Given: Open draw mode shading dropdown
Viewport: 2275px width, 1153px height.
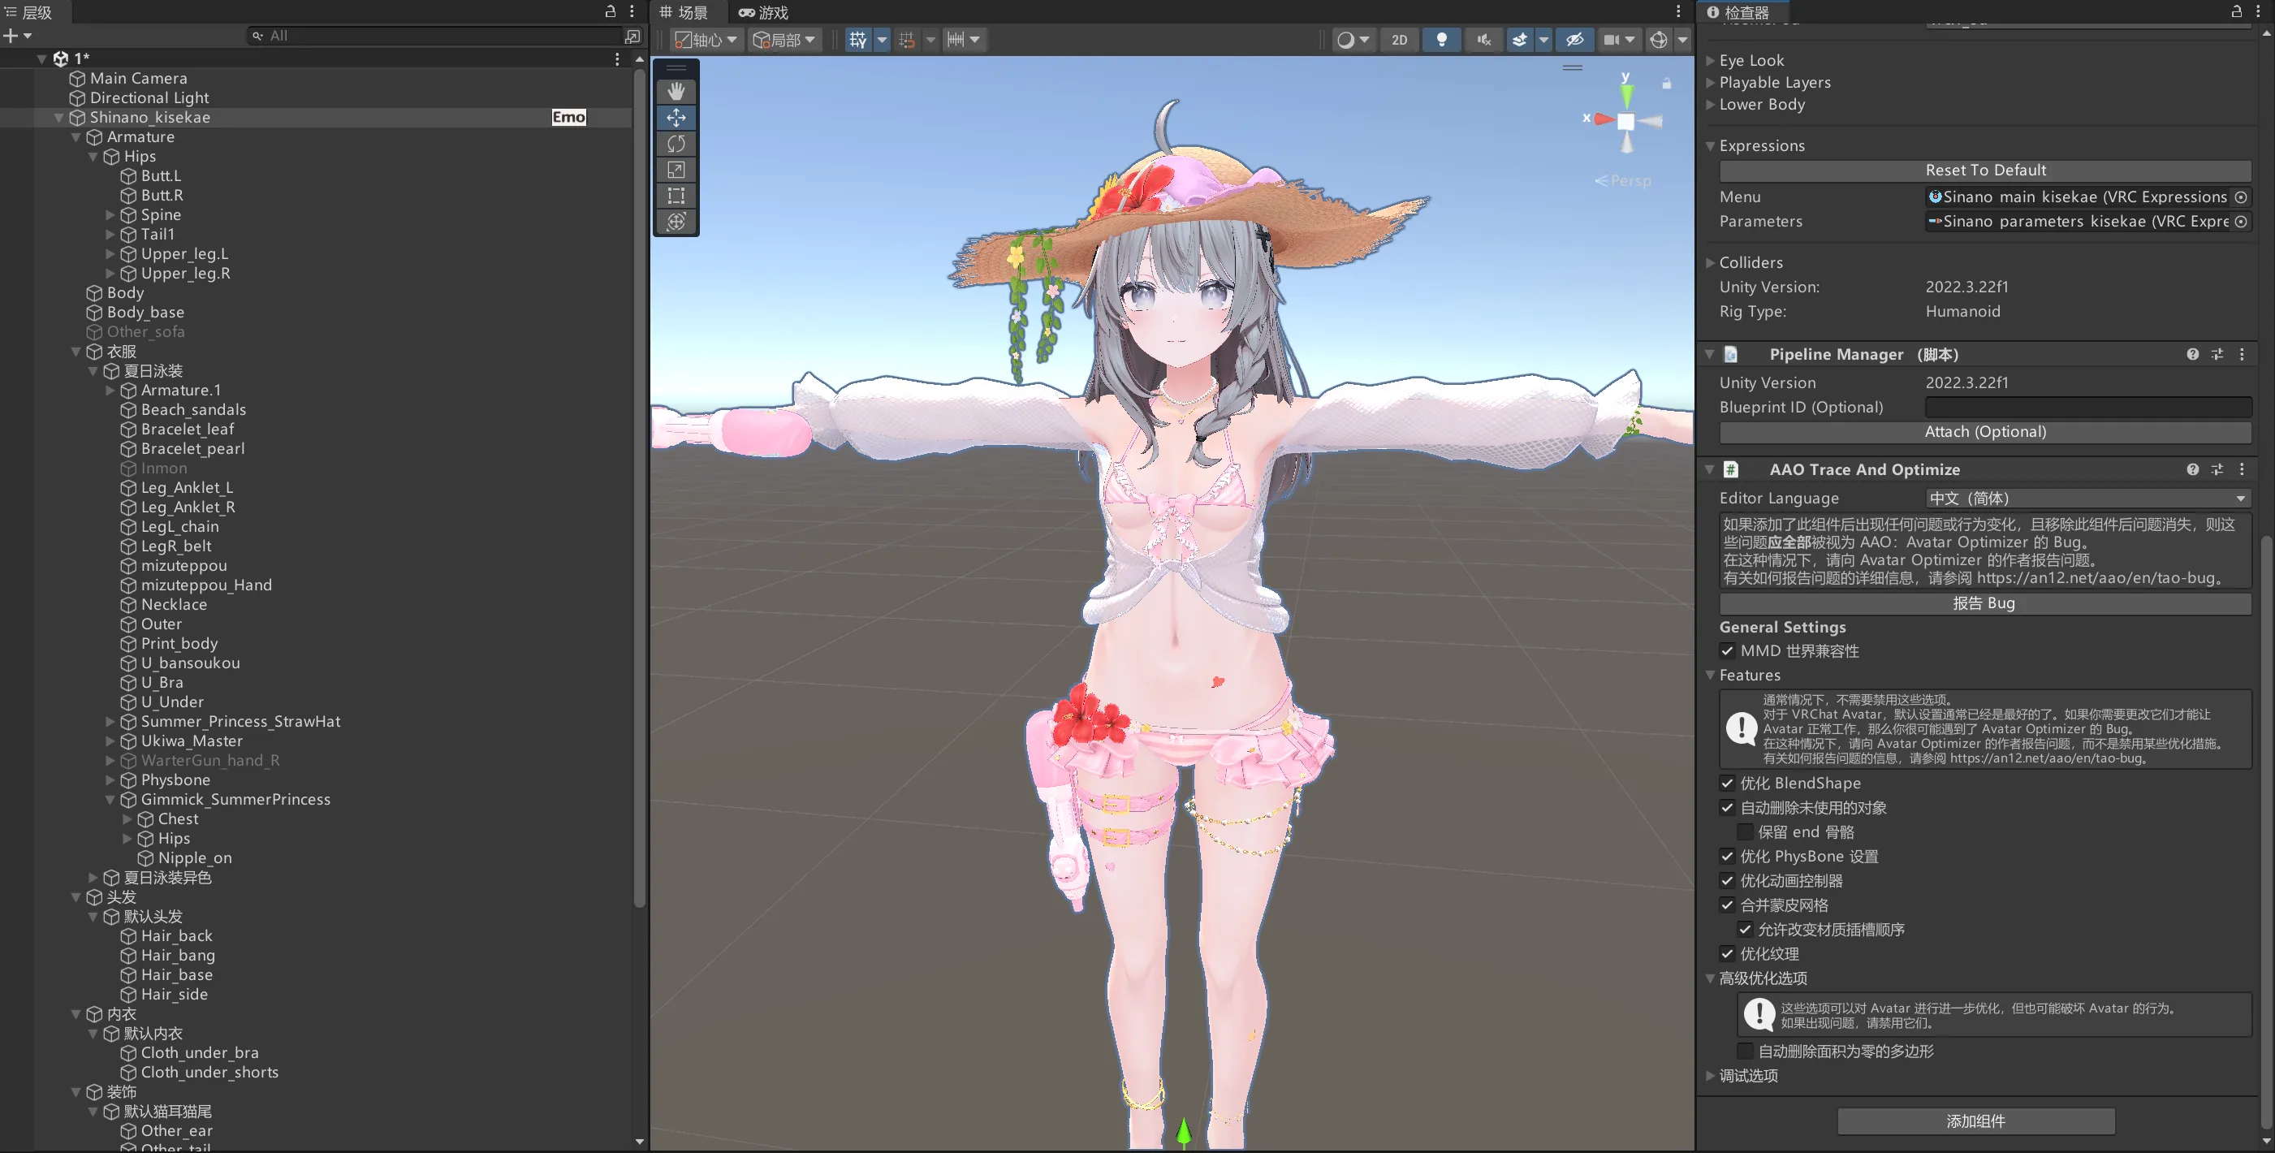Looking at the screenshot, I should coord(1352,40).
